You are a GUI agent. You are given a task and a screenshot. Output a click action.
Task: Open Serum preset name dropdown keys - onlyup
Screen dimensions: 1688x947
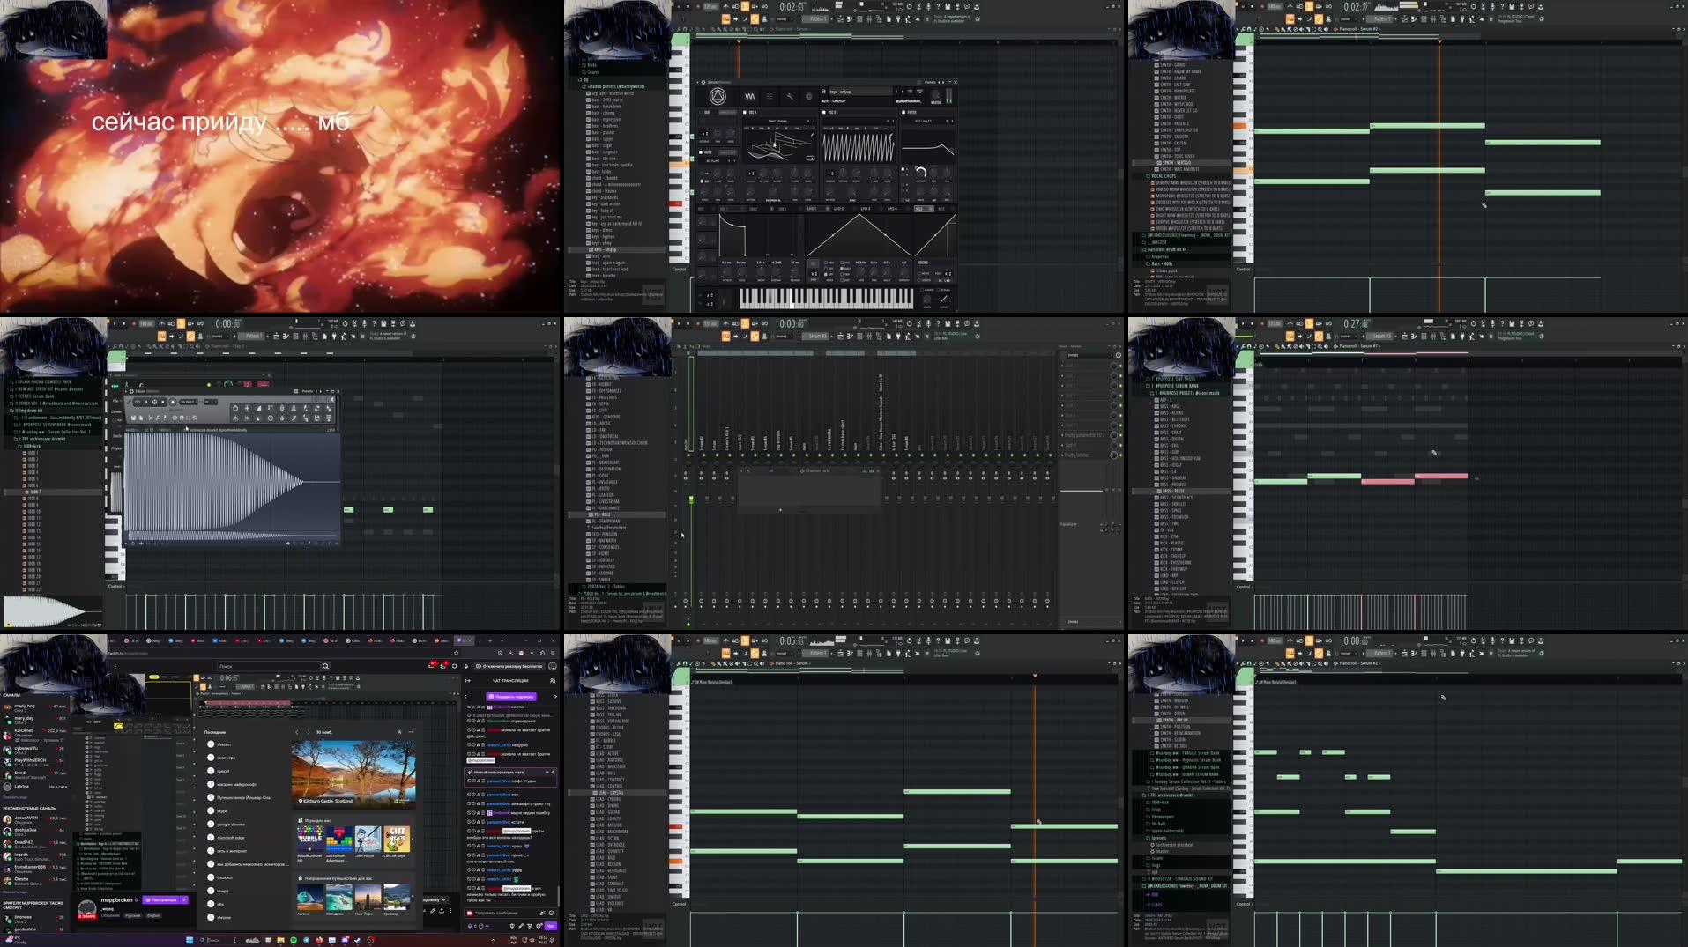858,92
